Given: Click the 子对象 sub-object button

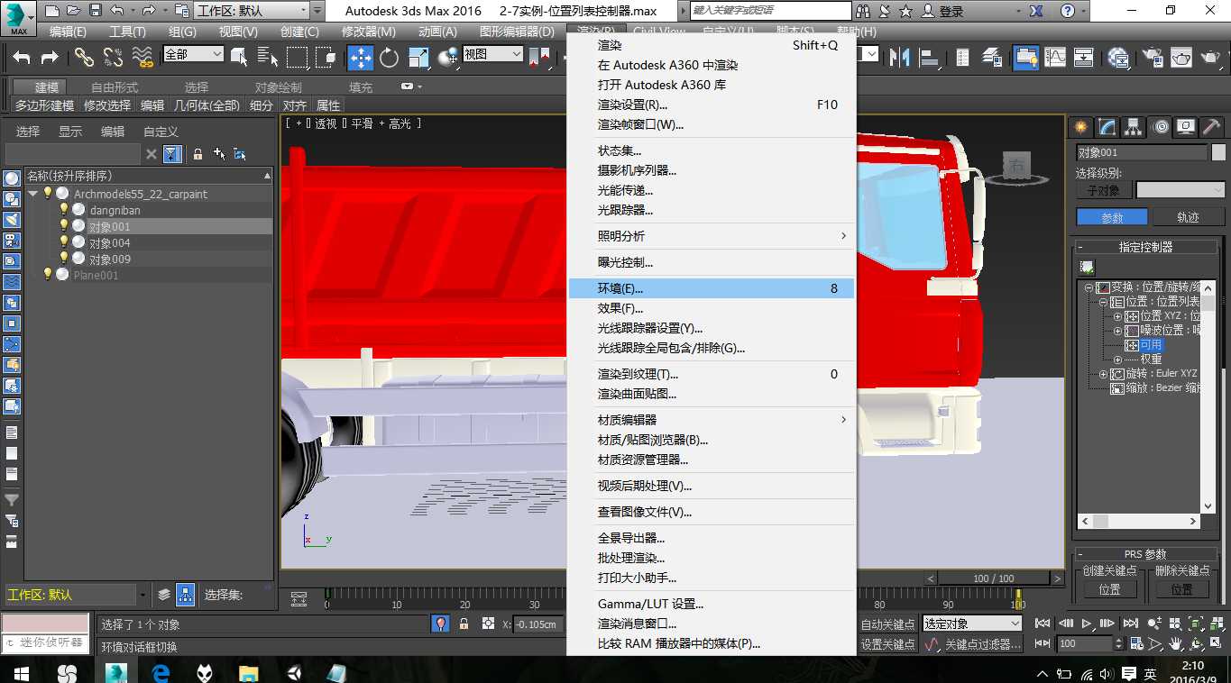Looking at the screenshot, I should (x=1103, y=190).
